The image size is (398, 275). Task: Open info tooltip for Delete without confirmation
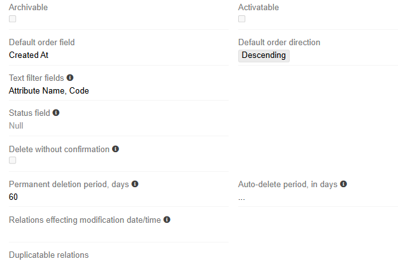click(115, 149)
